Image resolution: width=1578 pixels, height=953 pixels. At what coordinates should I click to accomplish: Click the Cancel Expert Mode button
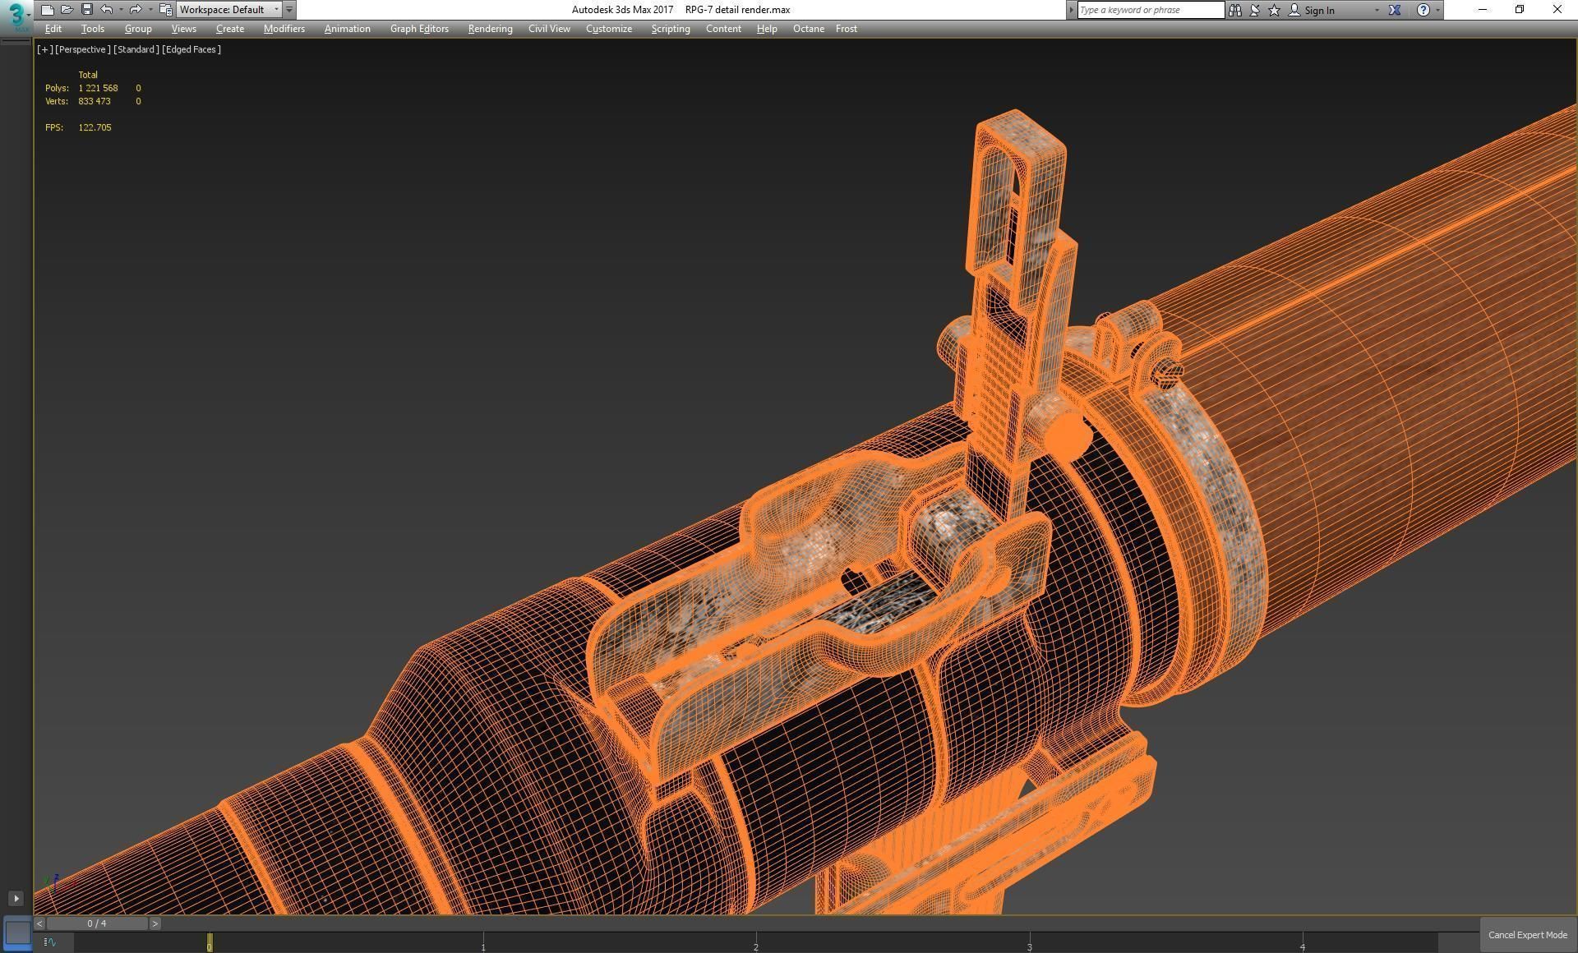[1527, 935]
